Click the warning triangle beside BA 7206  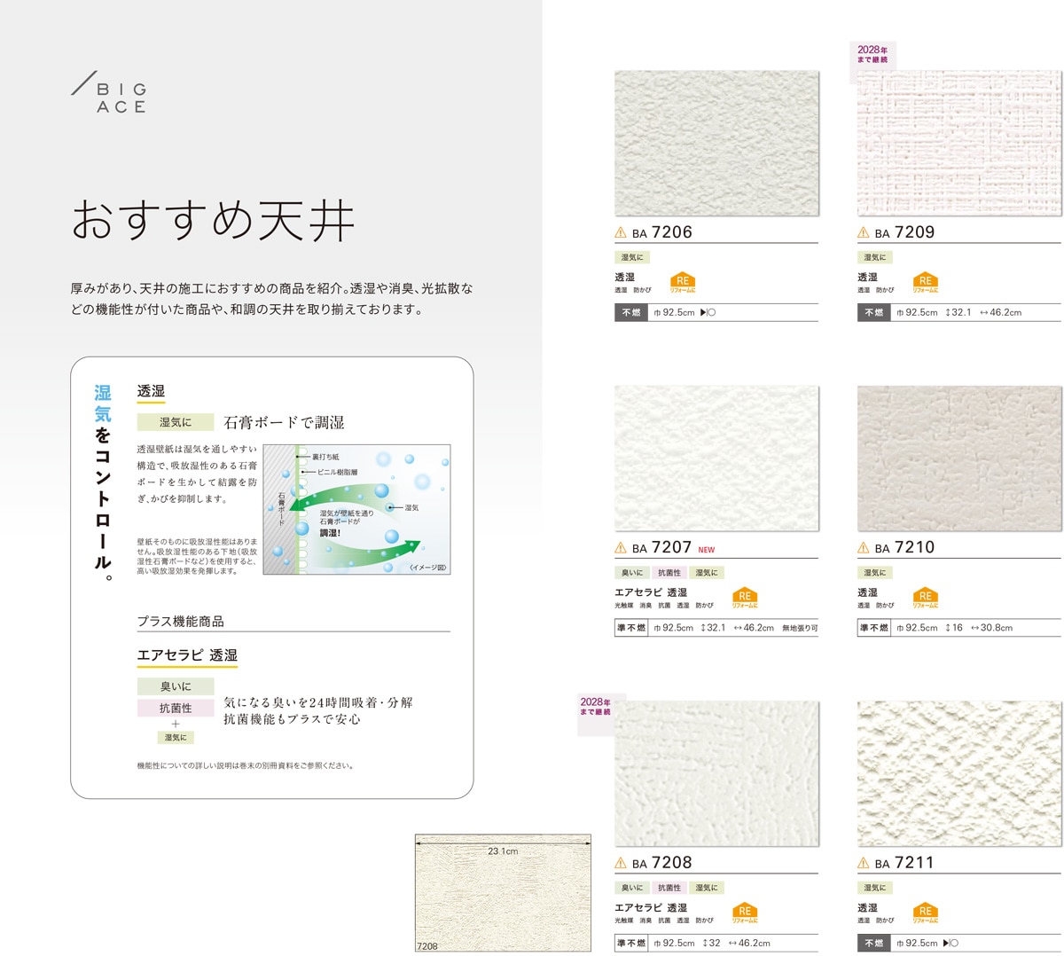click(x=621, y=233)
